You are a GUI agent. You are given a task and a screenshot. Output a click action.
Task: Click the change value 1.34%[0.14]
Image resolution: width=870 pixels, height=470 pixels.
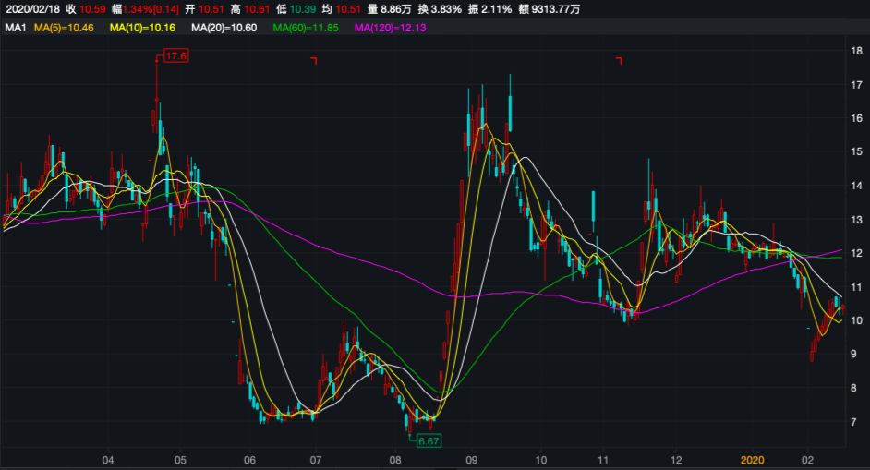151,9
